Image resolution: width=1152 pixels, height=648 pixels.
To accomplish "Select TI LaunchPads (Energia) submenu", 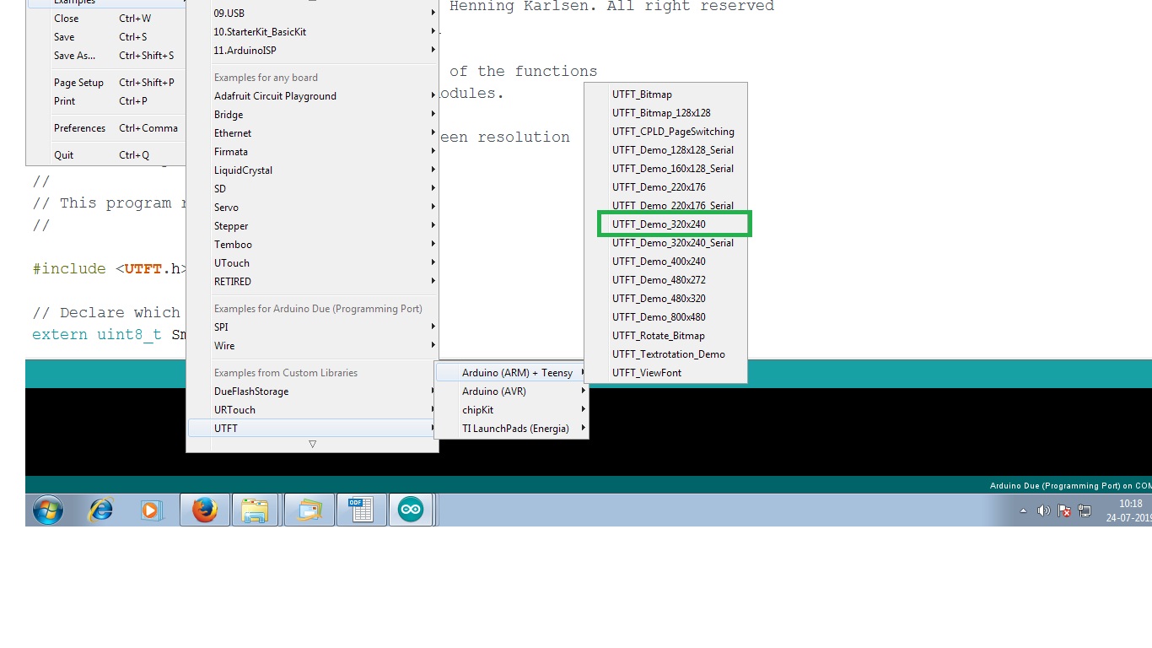I will point(511,428).
